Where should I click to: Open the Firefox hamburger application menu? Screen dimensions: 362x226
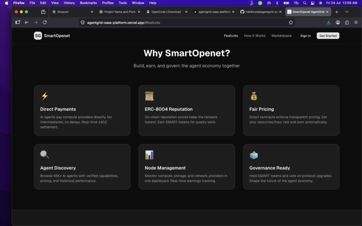point(356,22)
